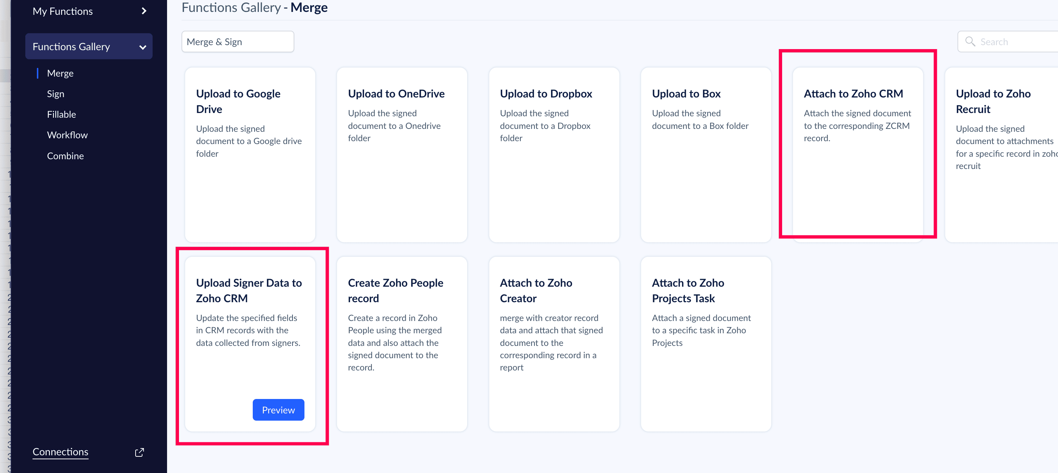
Task: Open Attach to Zoho Creator card
Action: tap(554, 344)
